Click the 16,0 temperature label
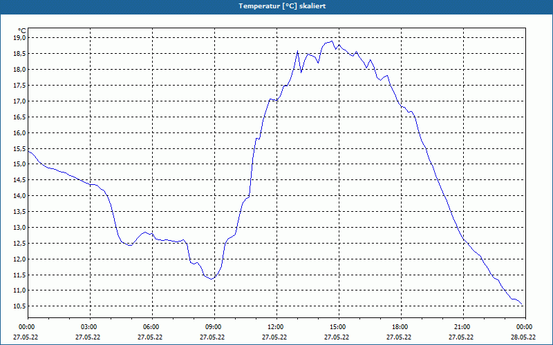Viewport: 553px width, 345px height. [20, 132]
